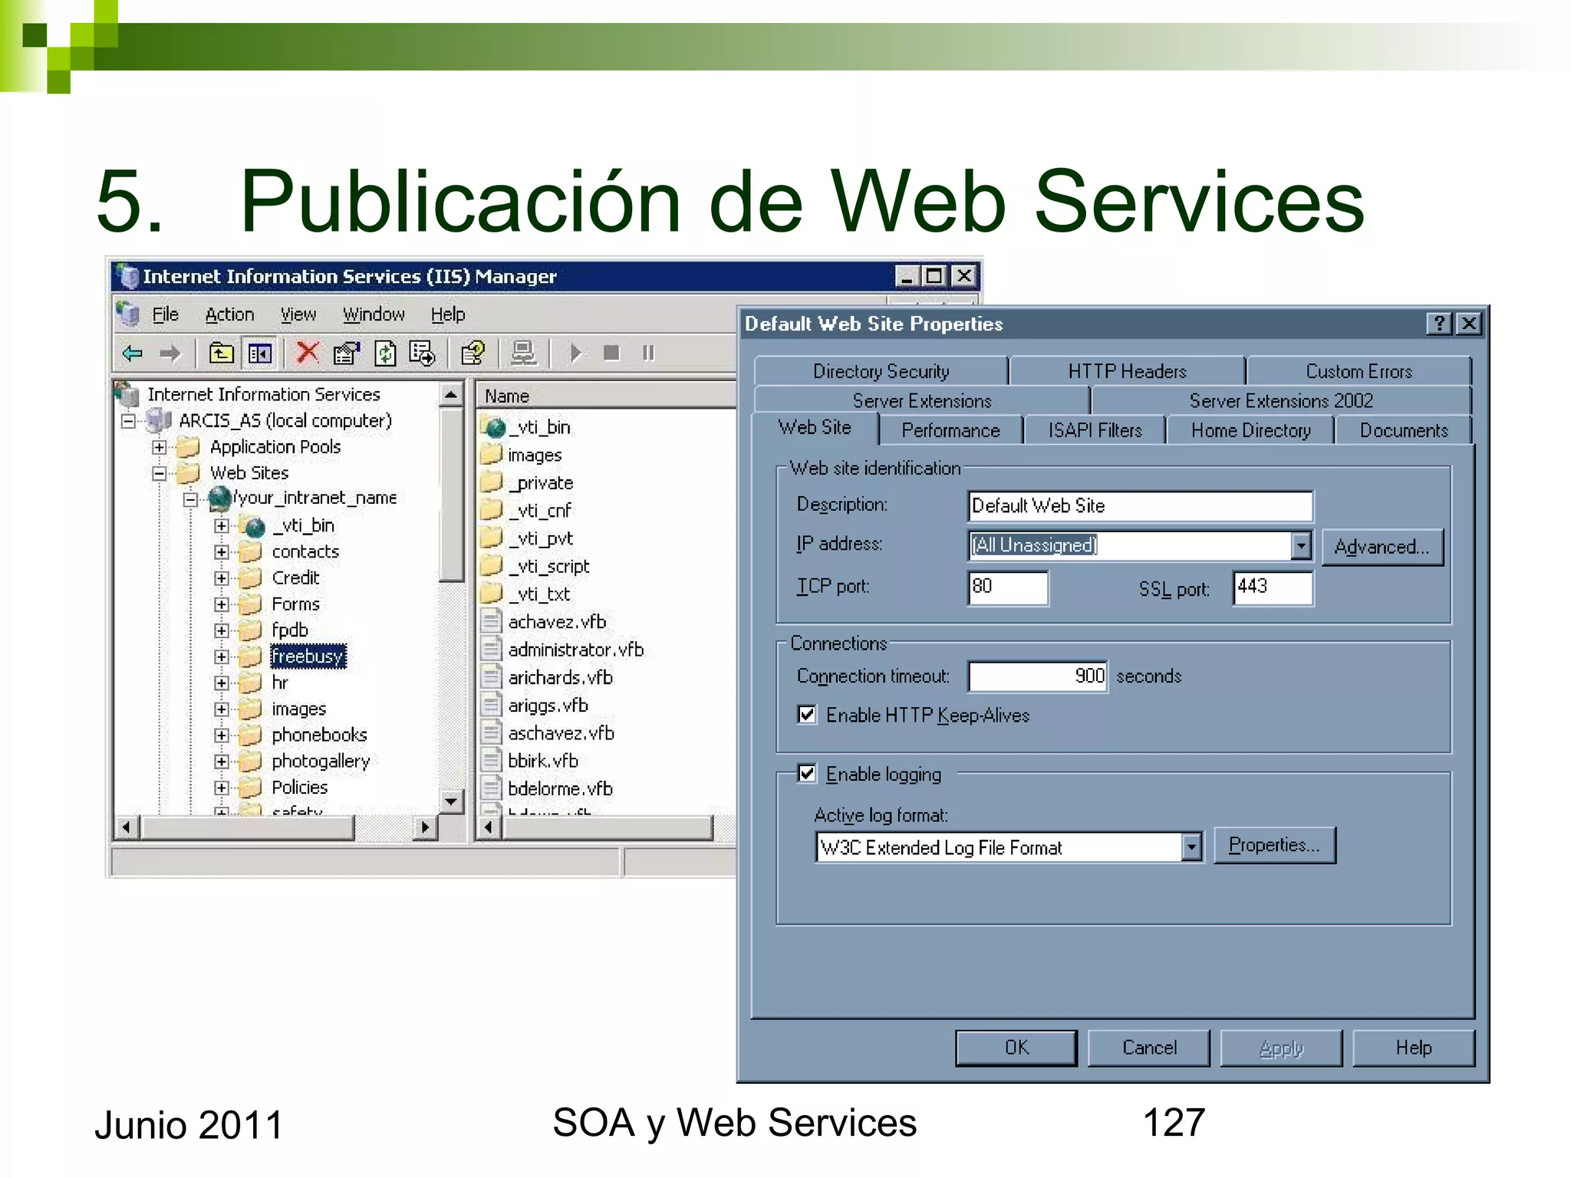The height and width of the screenshot is (1178, 1571).
Task: Start the item with the play icon
Action: pyautogui.click(x=575, y=353)
